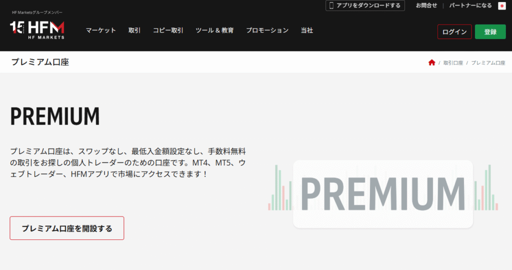Click プレミアム口座を開設する button
512x270 pixels.
tap(67, 228)
